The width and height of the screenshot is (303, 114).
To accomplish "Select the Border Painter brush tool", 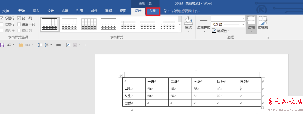I will coord(263,21).
